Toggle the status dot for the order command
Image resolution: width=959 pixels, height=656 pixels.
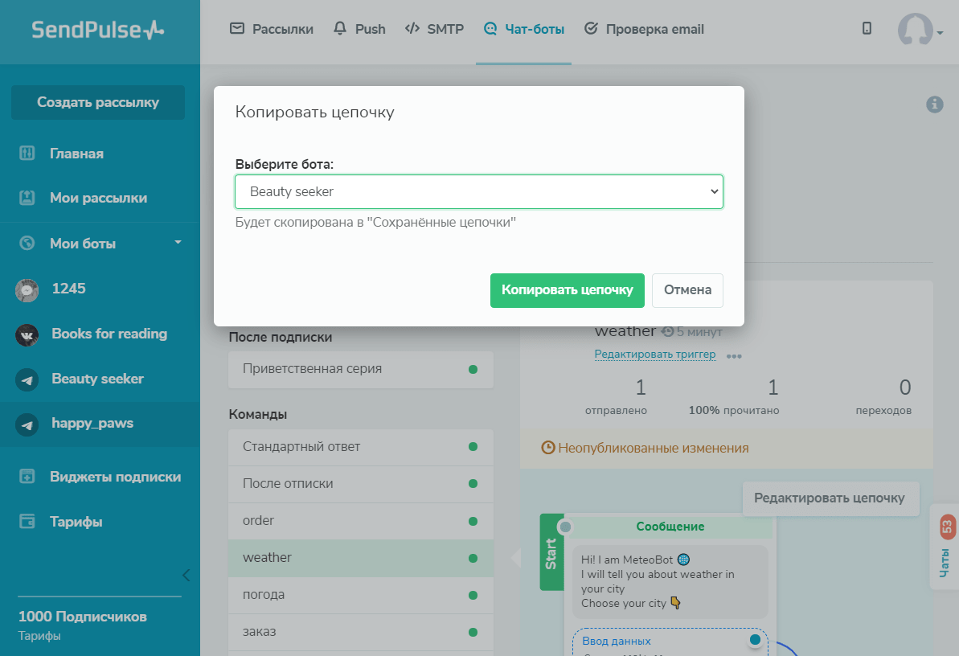point(473,521)
